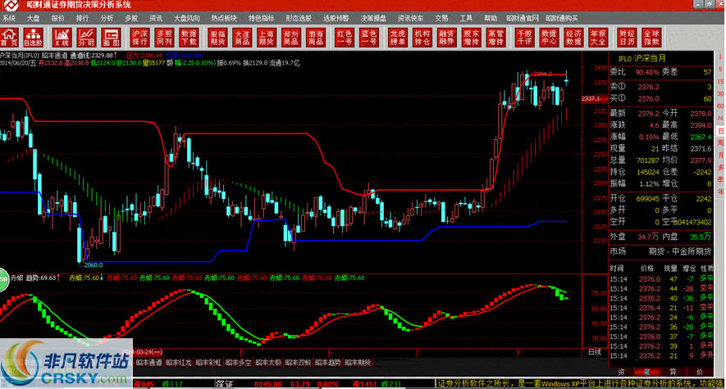The height and width of the screenshot is (389, 726).
Task: Open 多股同列 multi-stock view button
Action: coord(164,38)
